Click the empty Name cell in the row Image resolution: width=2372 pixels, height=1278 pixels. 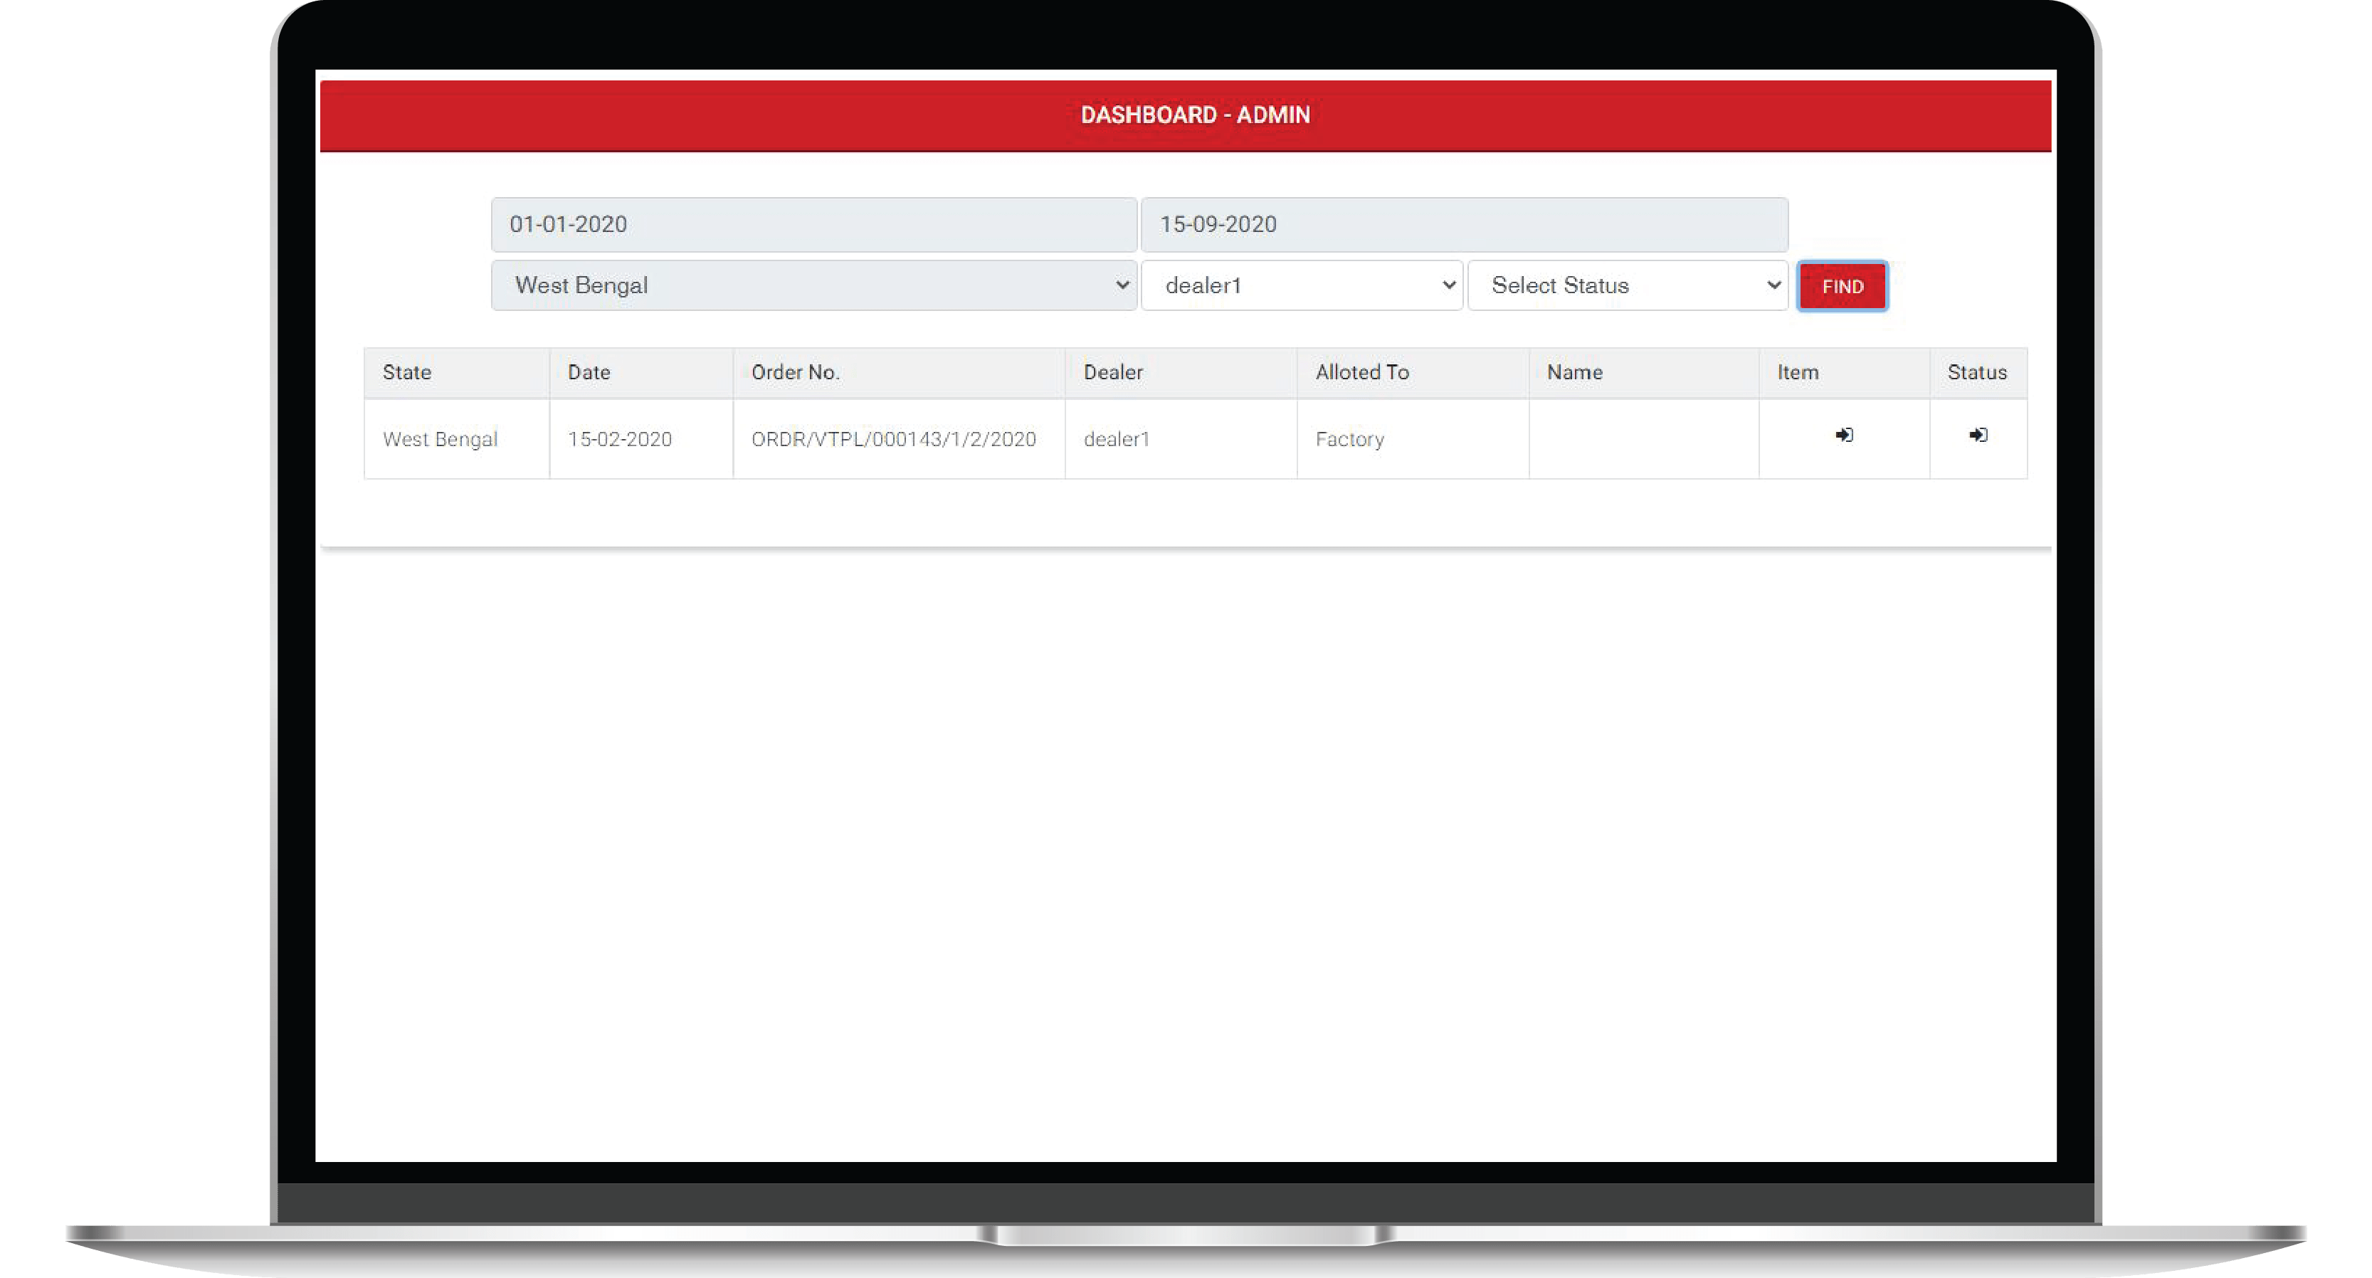(1644, 439)
